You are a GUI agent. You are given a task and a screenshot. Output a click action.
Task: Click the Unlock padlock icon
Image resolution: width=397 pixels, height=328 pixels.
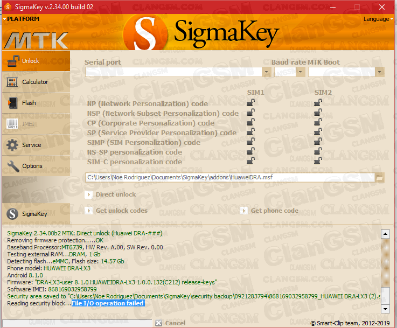pyautogui.click(x=13, y=61)
